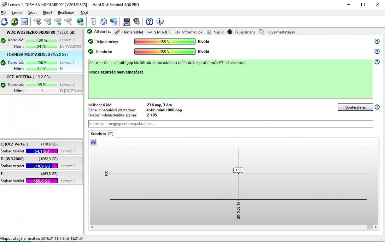The height and width of the screenshot is (242, 385).
Task: Select the D: [WD2000] partition
Action: click(41, 162)
